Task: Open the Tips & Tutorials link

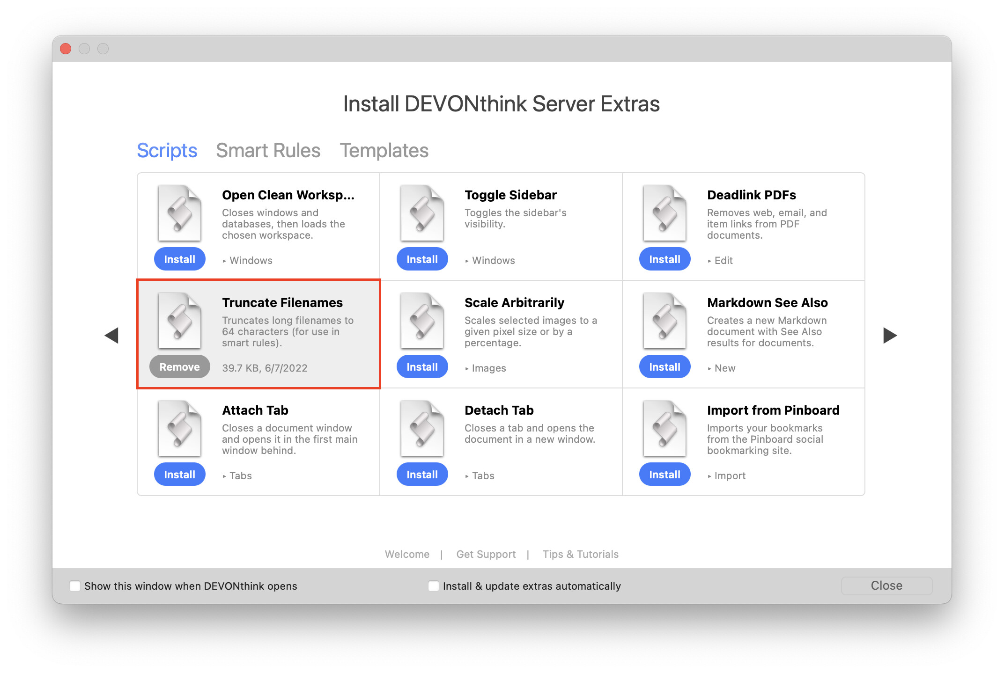Action: 580,554
